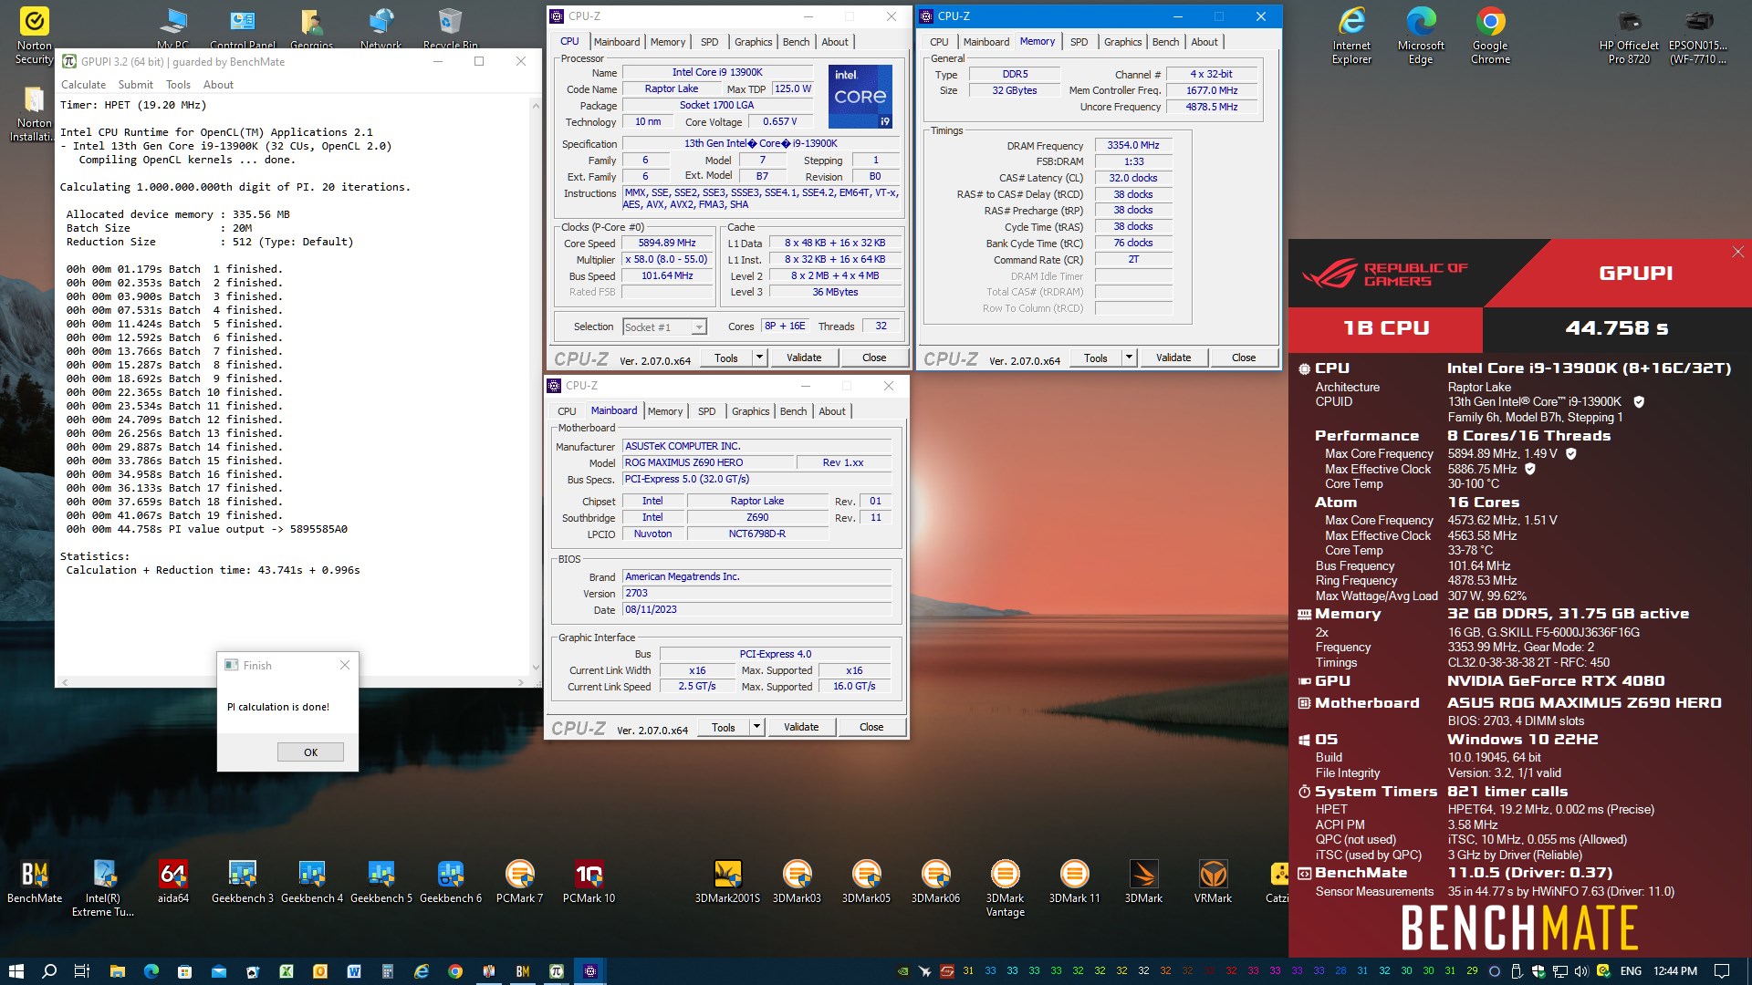Image resolution: width=1752 pixels, height=985 pixels.
Task: Open HP OfficeJet Pro 8720 icon
Action: (x=1629, y=36)
